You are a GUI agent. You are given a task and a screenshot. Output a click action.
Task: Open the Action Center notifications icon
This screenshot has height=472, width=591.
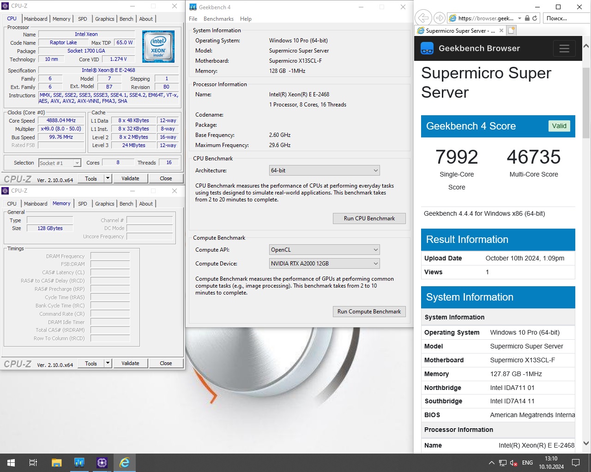click(576, 463)
